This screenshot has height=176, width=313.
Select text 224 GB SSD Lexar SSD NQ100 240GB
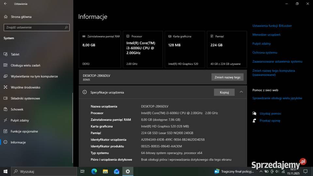click(167, 133)
